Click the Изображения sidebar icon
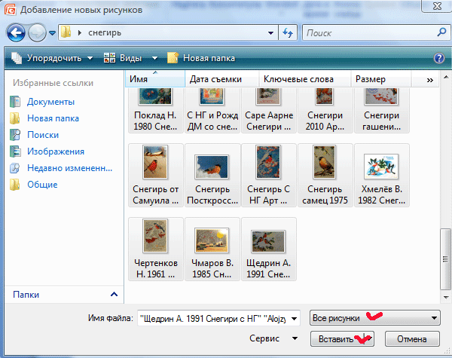 click(15, 151)
